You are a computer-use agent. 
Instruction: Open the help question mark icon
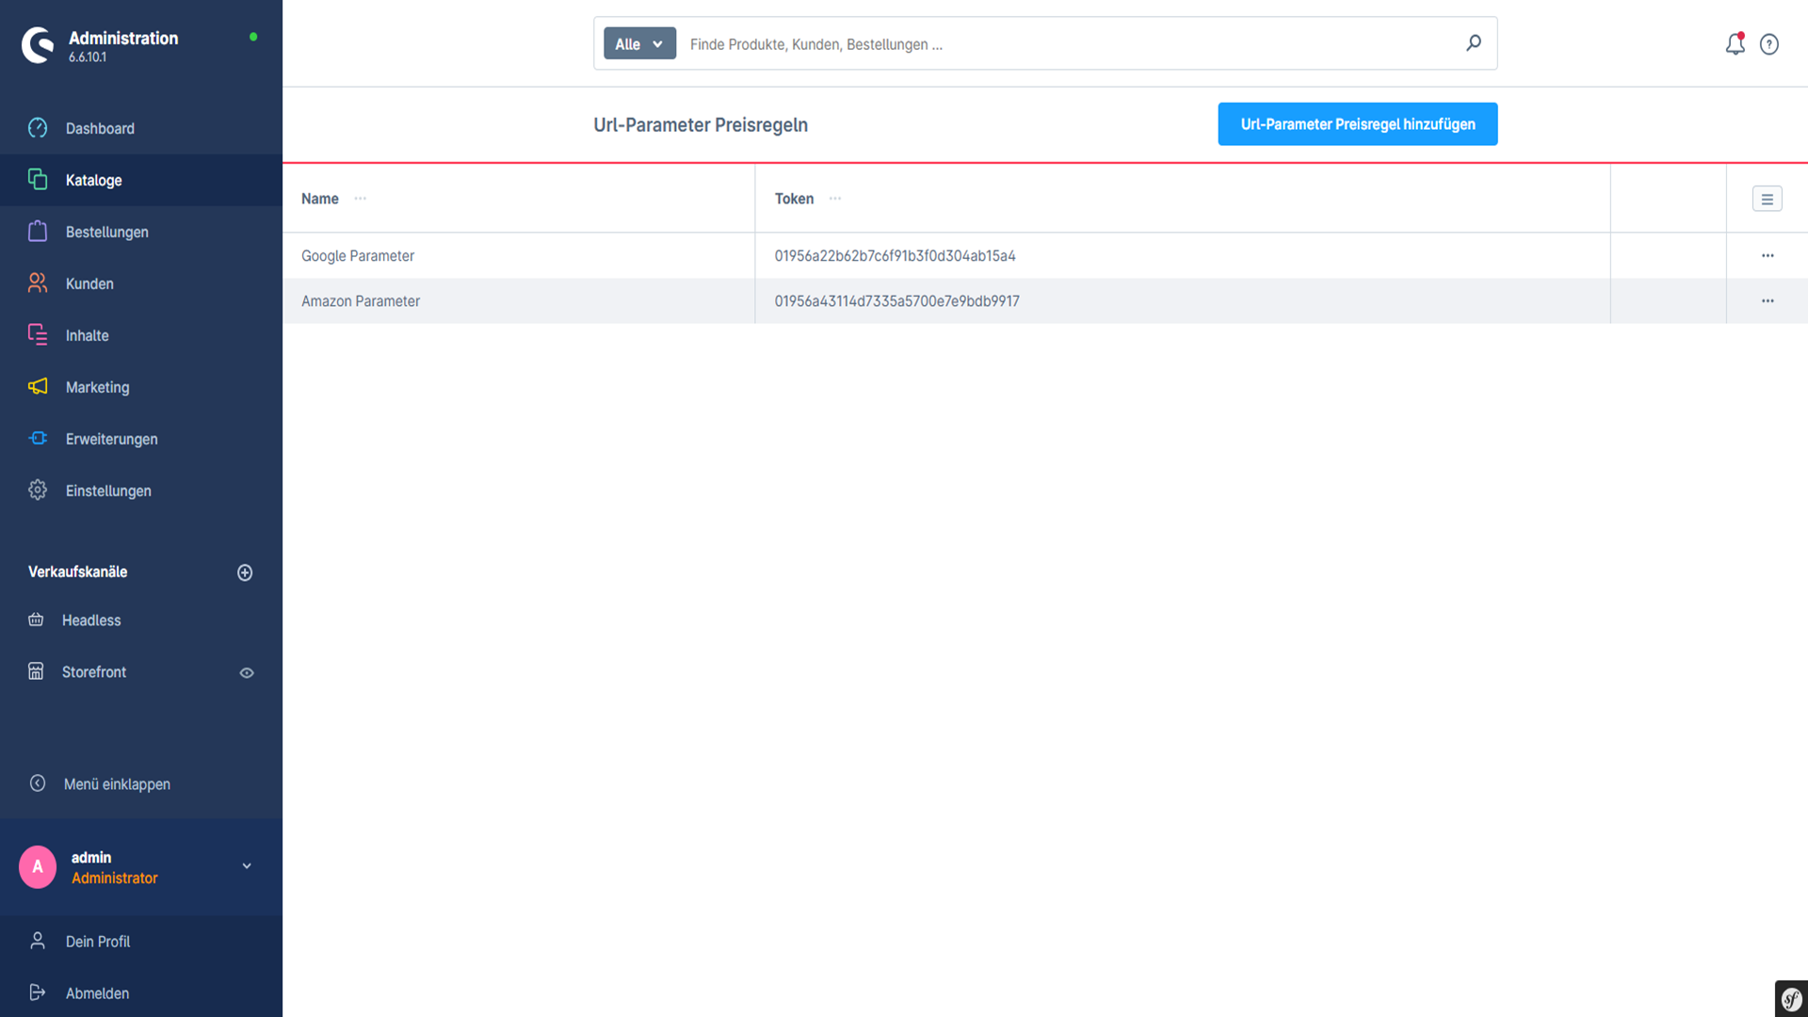[x=1769, y=44]
